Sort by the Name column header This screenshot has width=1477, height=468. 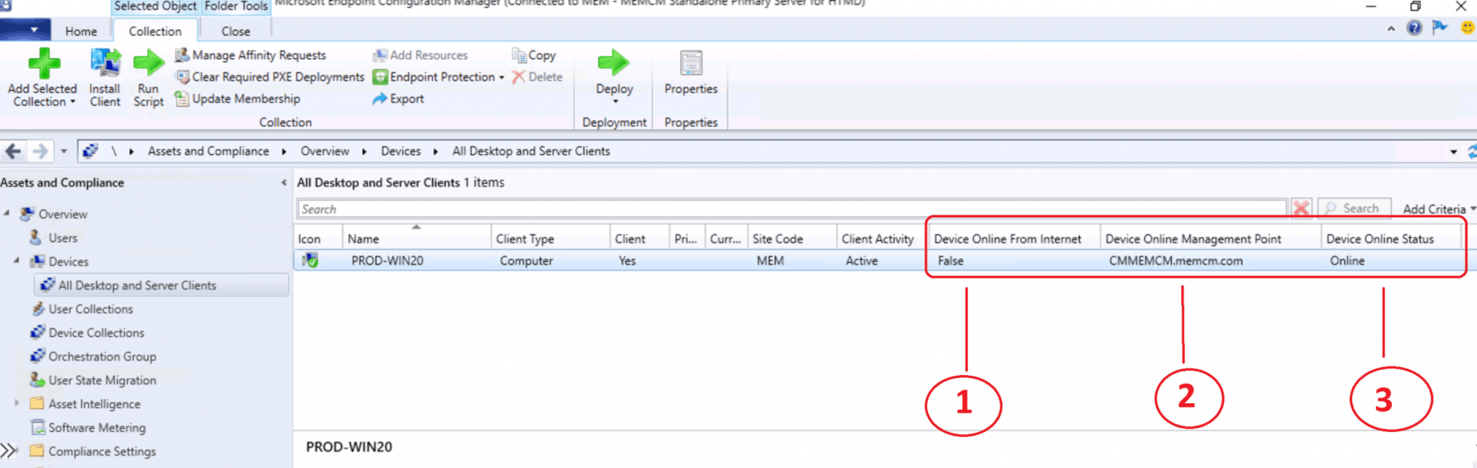[417, 239]
